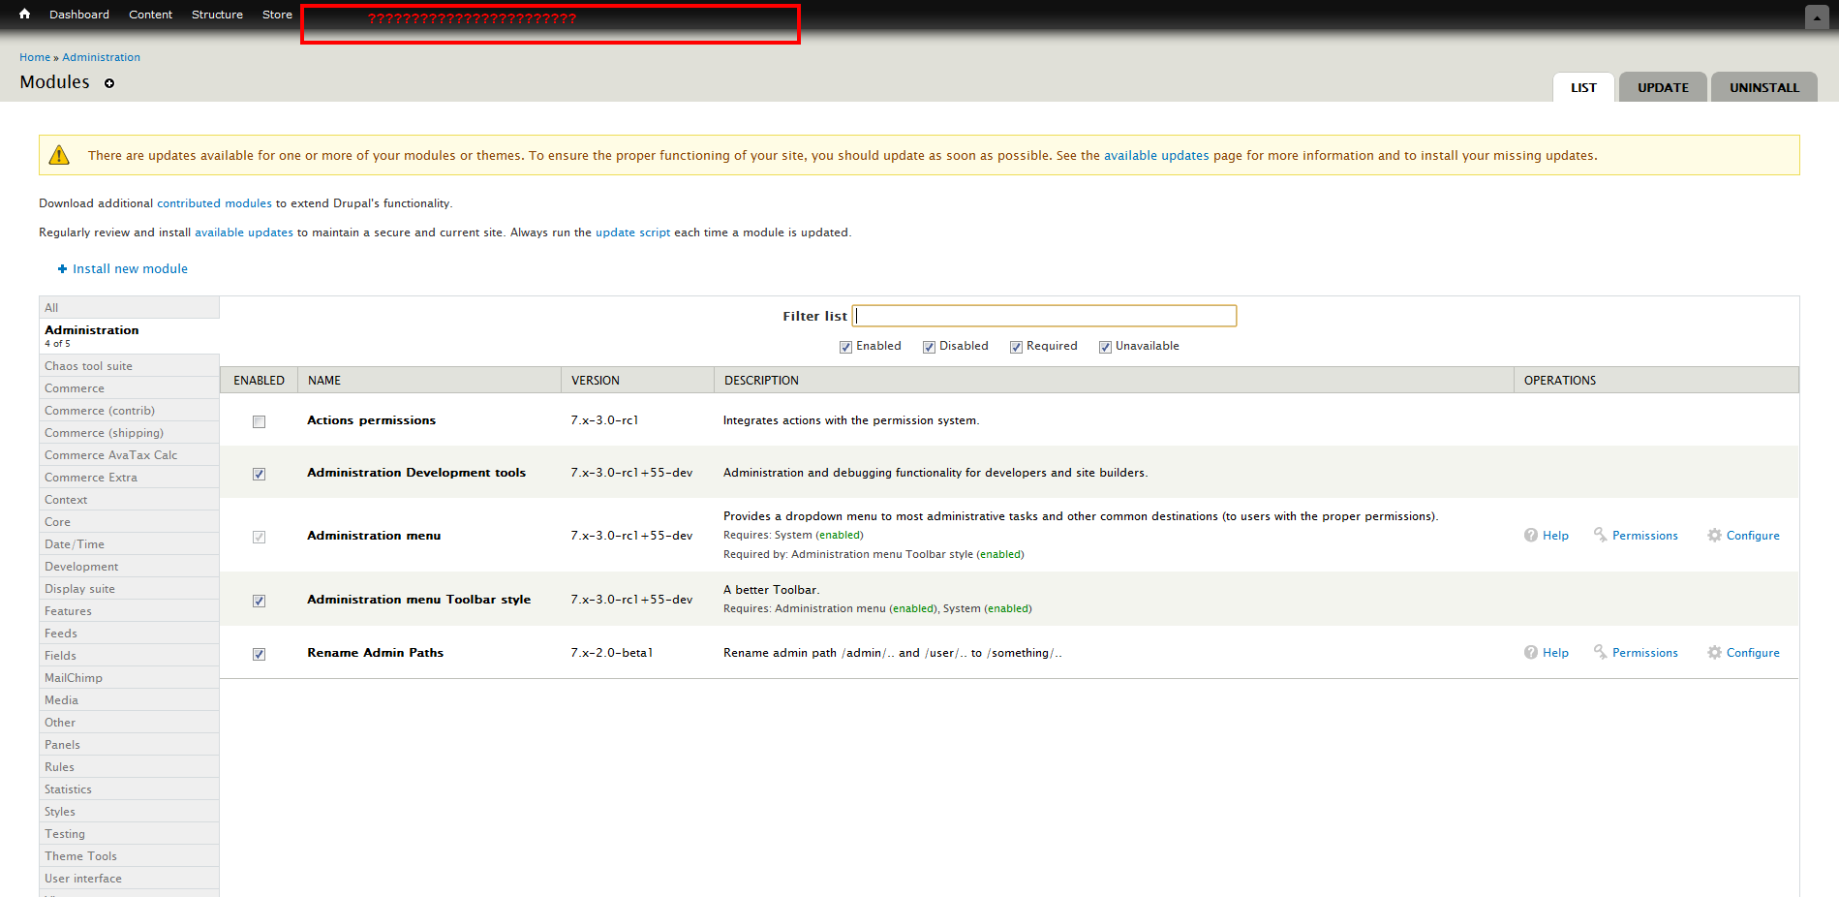Image resolution: width=1839 pixels, height=897 pixels.
Task: Toggle the Required filter checkbox
Action: (1016, 347)
